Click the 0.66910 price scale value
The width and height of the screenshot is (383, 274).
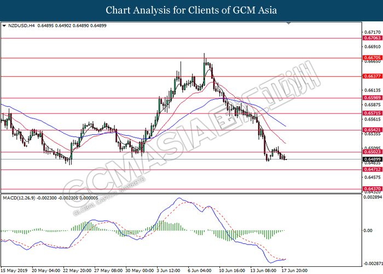click(372, 47)
